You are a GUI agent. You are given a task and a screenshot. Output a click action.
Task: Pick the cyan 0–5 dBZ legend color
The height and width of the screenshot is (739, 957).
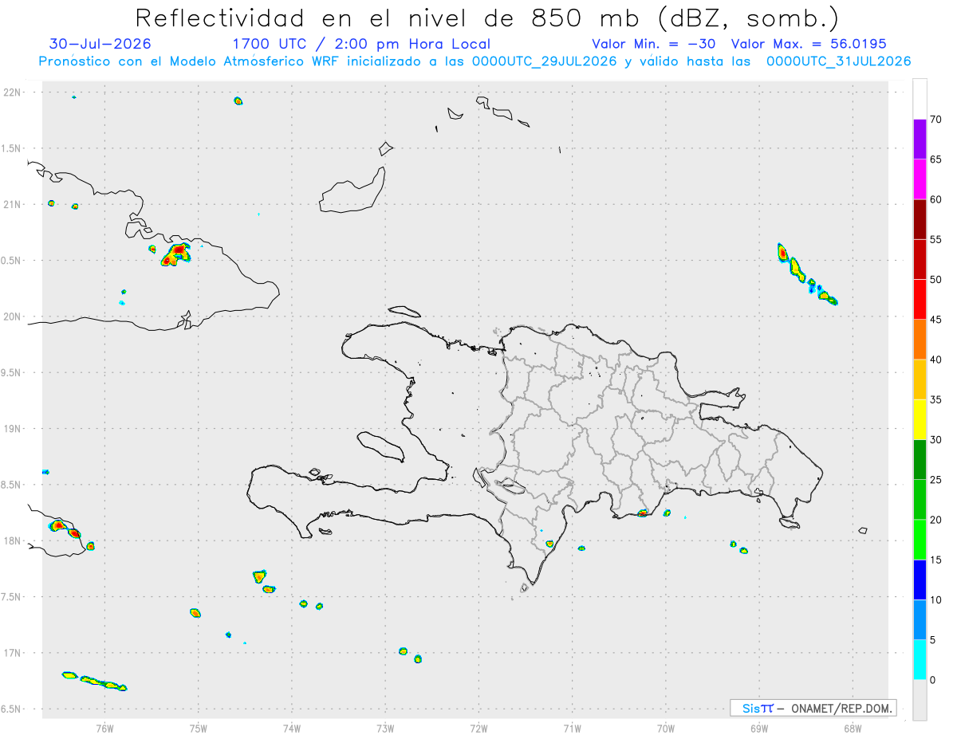click(920, 660)
